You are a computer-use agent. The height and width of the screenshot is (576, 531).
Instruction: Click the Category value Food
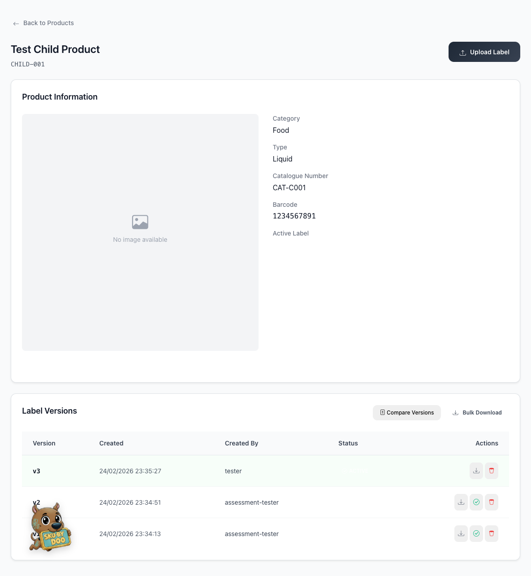point(281,130)
